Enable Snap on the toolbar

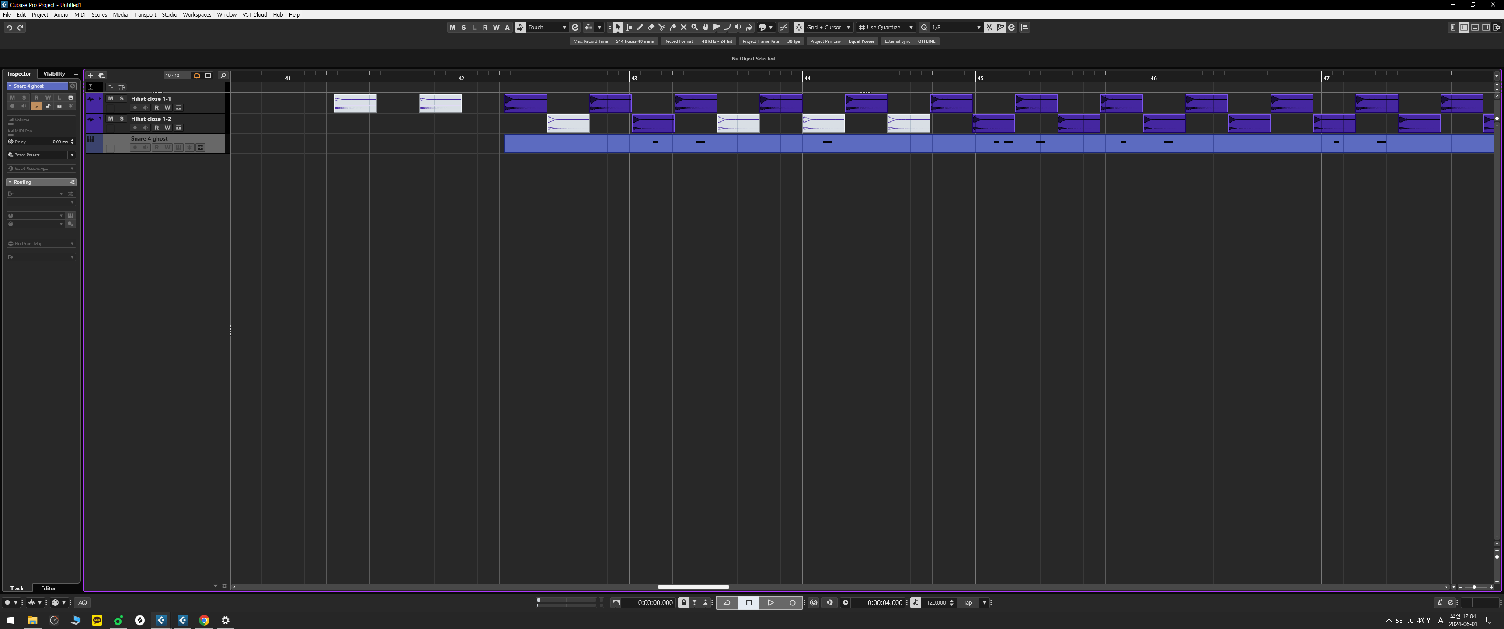[x=798, y=28]
